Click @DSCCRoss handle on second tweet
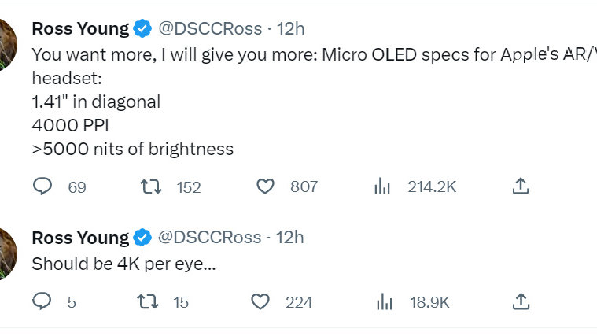This screenshot has height=336, width=597. [210, 238]
